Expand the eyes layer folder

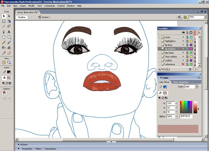tap(159, 37)
